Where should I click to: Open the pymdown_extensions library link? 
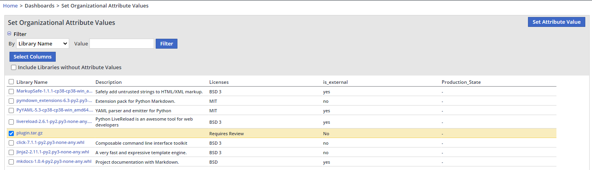point(54,101)
